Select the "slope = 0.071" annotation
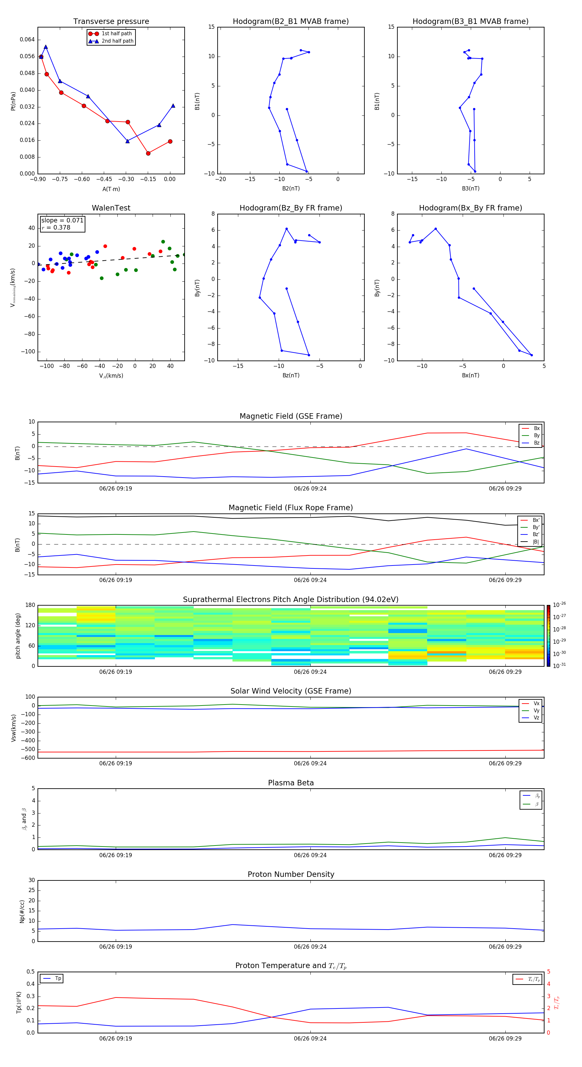The width and height of the screenshot is (582, 1067). coord(62,221)
